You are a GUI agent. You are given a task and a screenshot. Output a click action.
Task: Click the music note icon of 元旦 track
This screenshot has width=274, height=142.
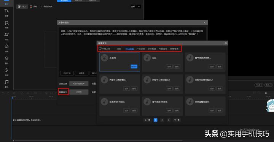tap(147, 58)
